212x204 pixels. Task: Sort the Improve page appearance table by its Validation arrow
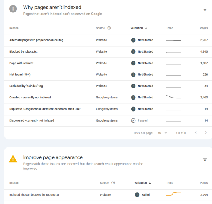tap(150, 183)
